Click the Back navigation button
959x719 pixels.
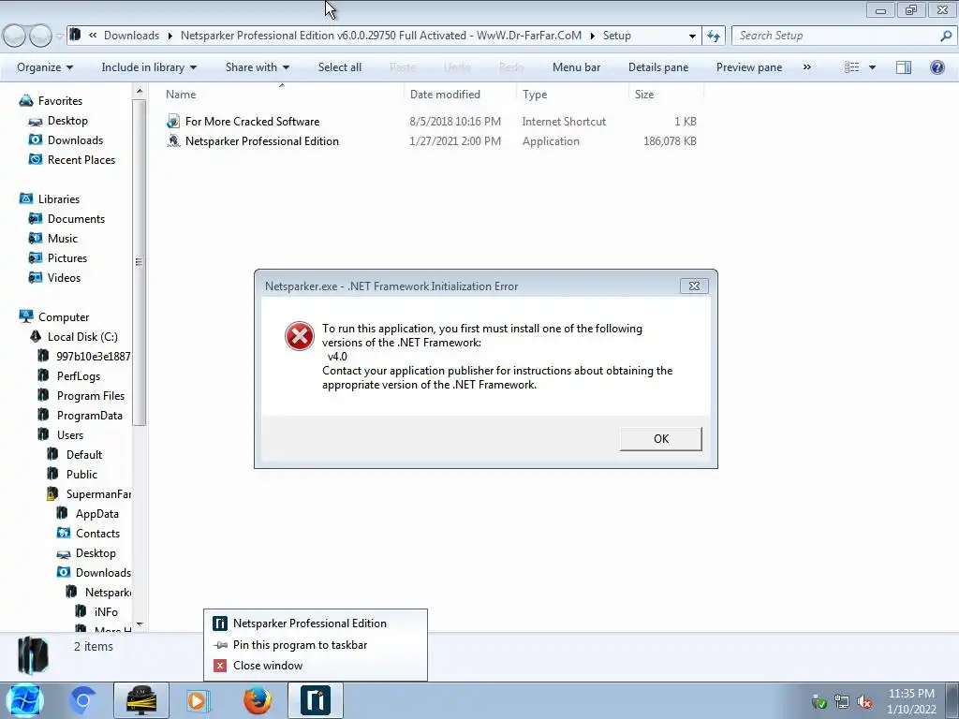tap(15, 37)
